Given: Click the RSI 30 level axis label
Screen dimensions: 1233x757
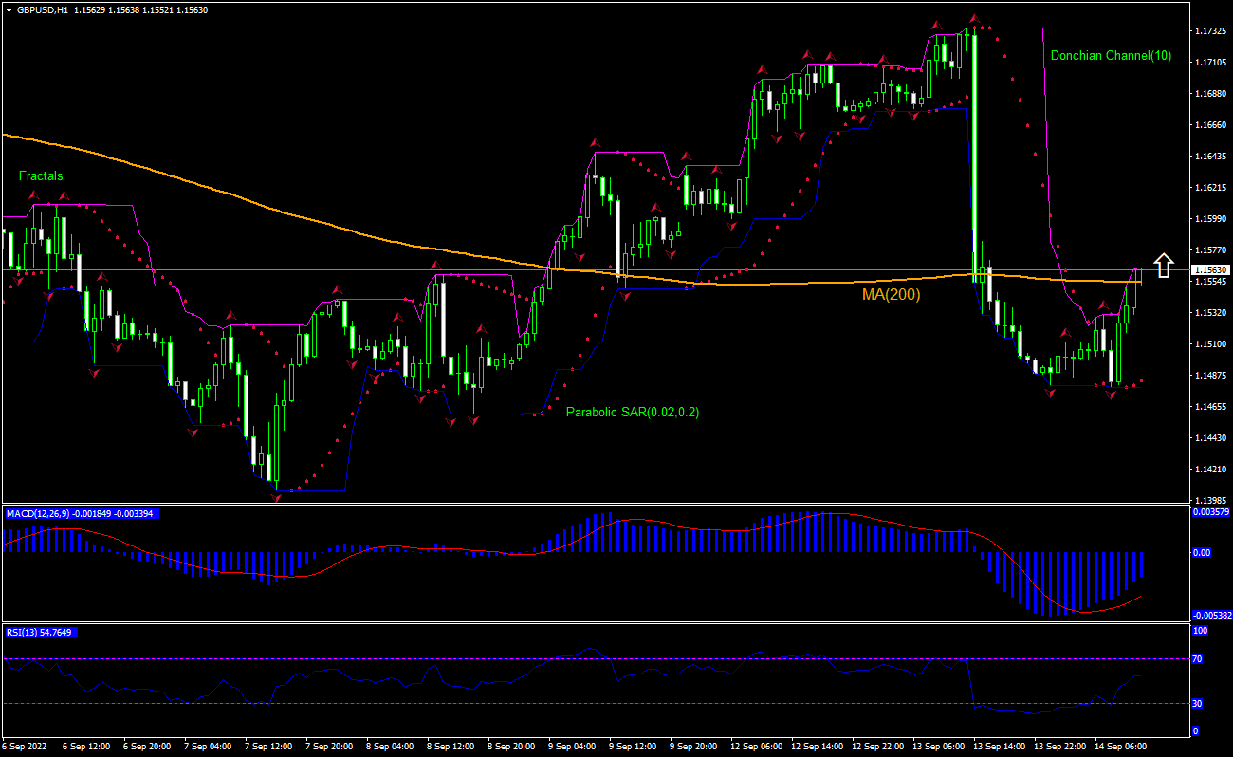Looking at the screenshot, I should point(1200,703).
